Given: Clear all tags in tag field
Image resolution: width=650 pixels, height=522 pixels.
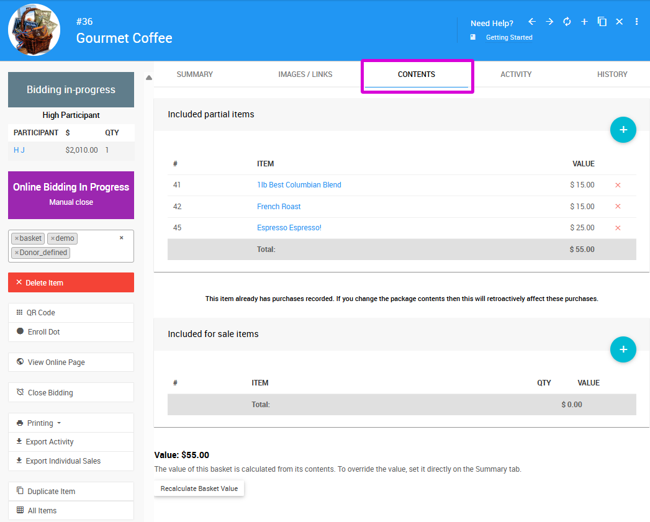Looking at the screenshot, I should pyautogui.click(x=122, y=238).
